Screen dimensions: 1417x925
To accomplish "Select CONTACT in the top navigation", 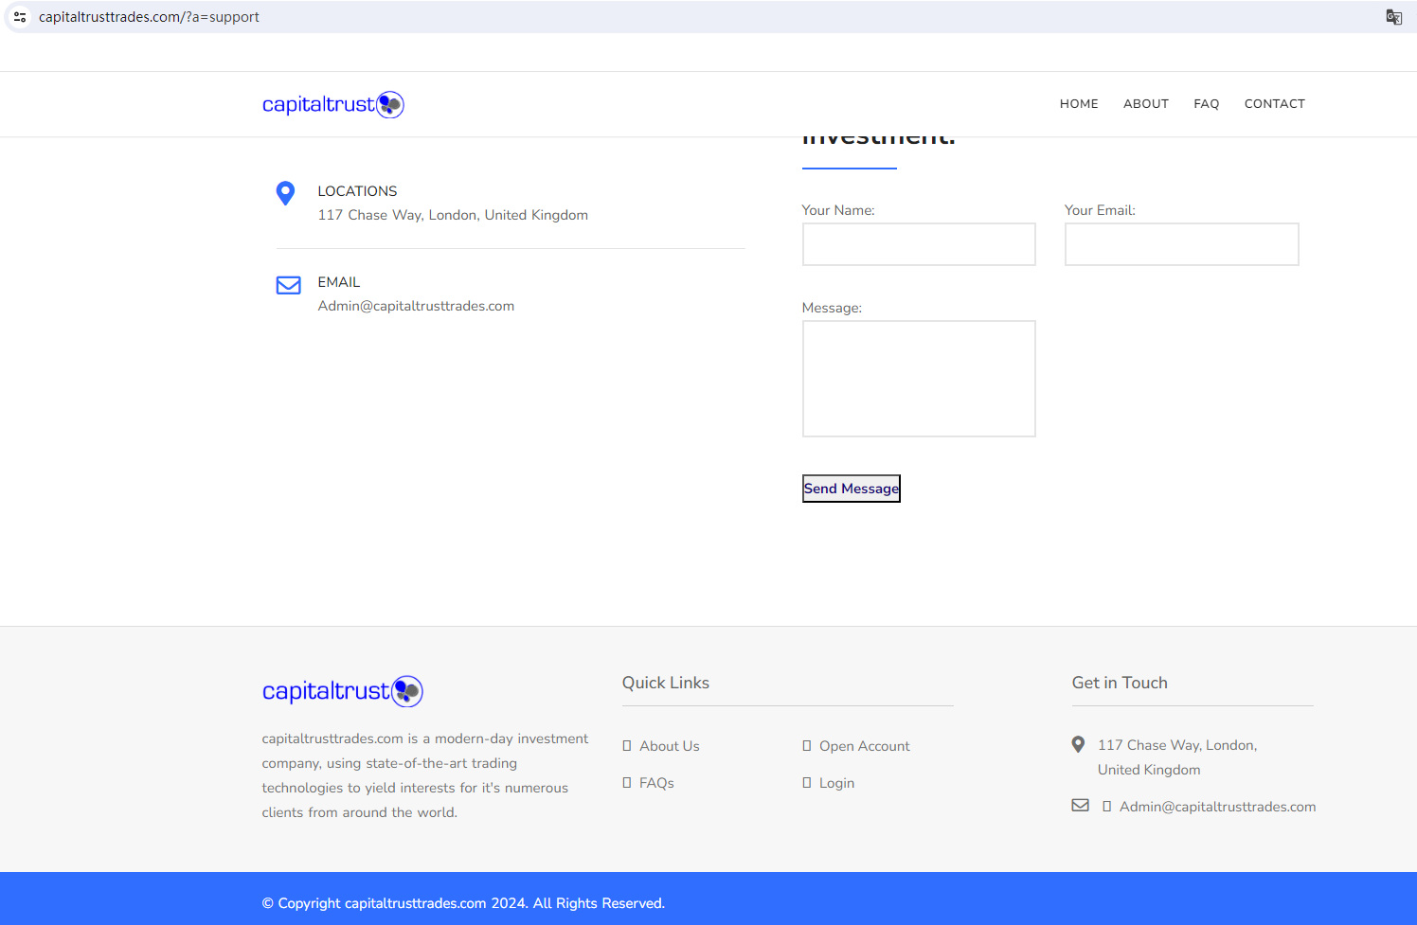I will click(1274, 104).
